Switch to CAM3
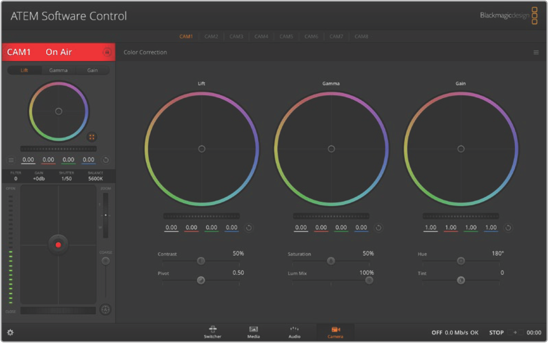The image size is (548, 343). click(x=236, y=36)
